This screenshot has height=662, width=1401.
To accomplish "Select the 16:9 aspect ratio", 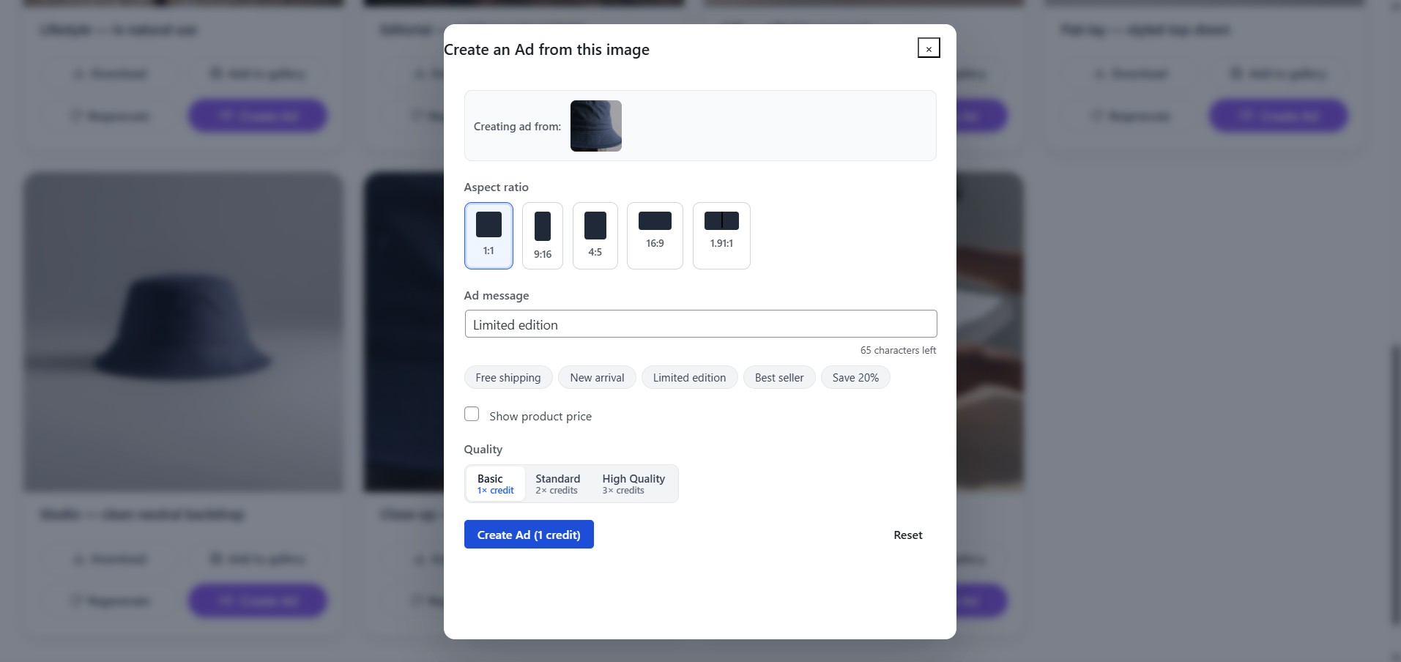I will (x=655, y=236).
